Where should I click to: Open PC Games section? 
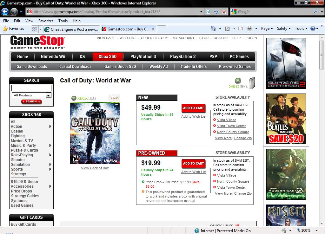pos(239,56)
